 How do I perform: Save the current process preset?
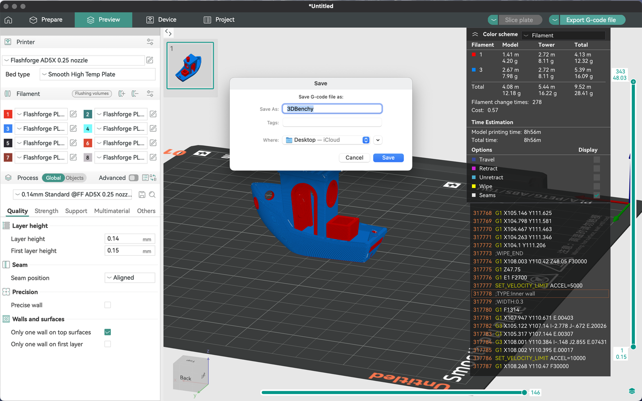click(x=142, y=194)
